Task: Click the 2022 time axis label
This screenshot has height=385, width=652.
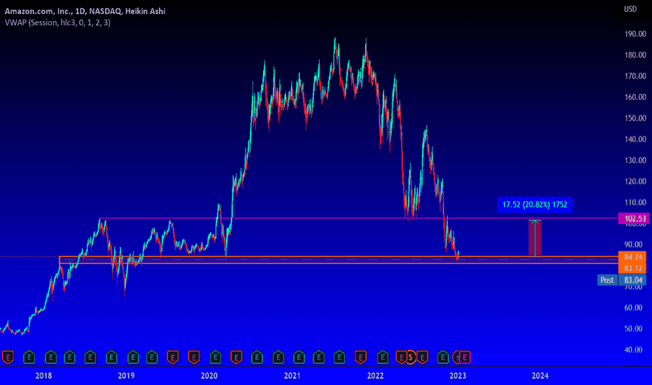Action: (375, 376)
